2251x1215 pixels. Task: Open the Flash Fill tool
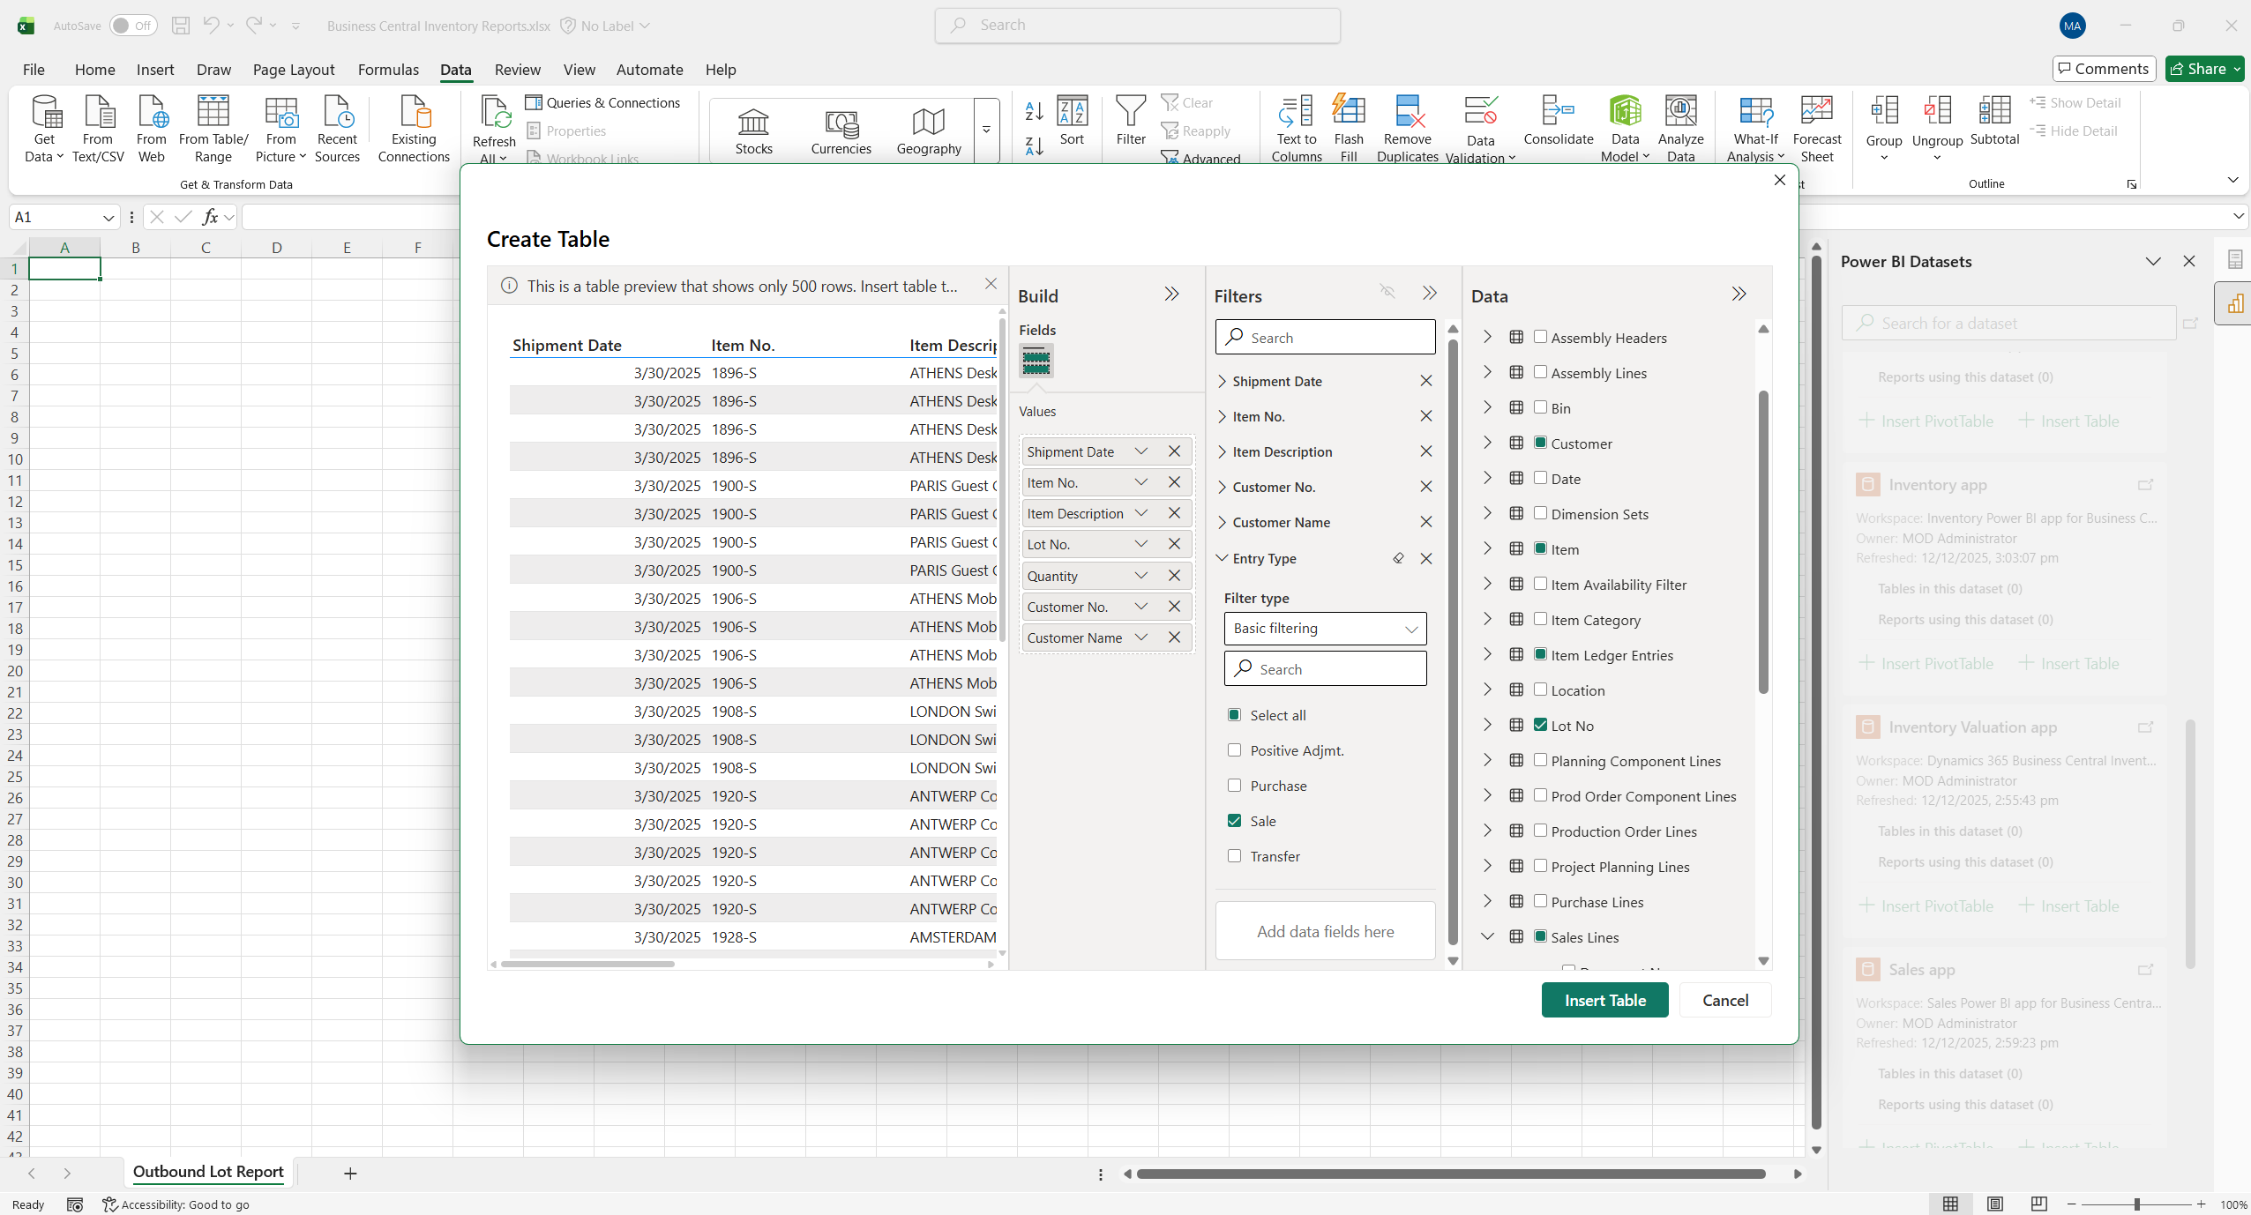pyautogui.click(x=1349, y=128)
